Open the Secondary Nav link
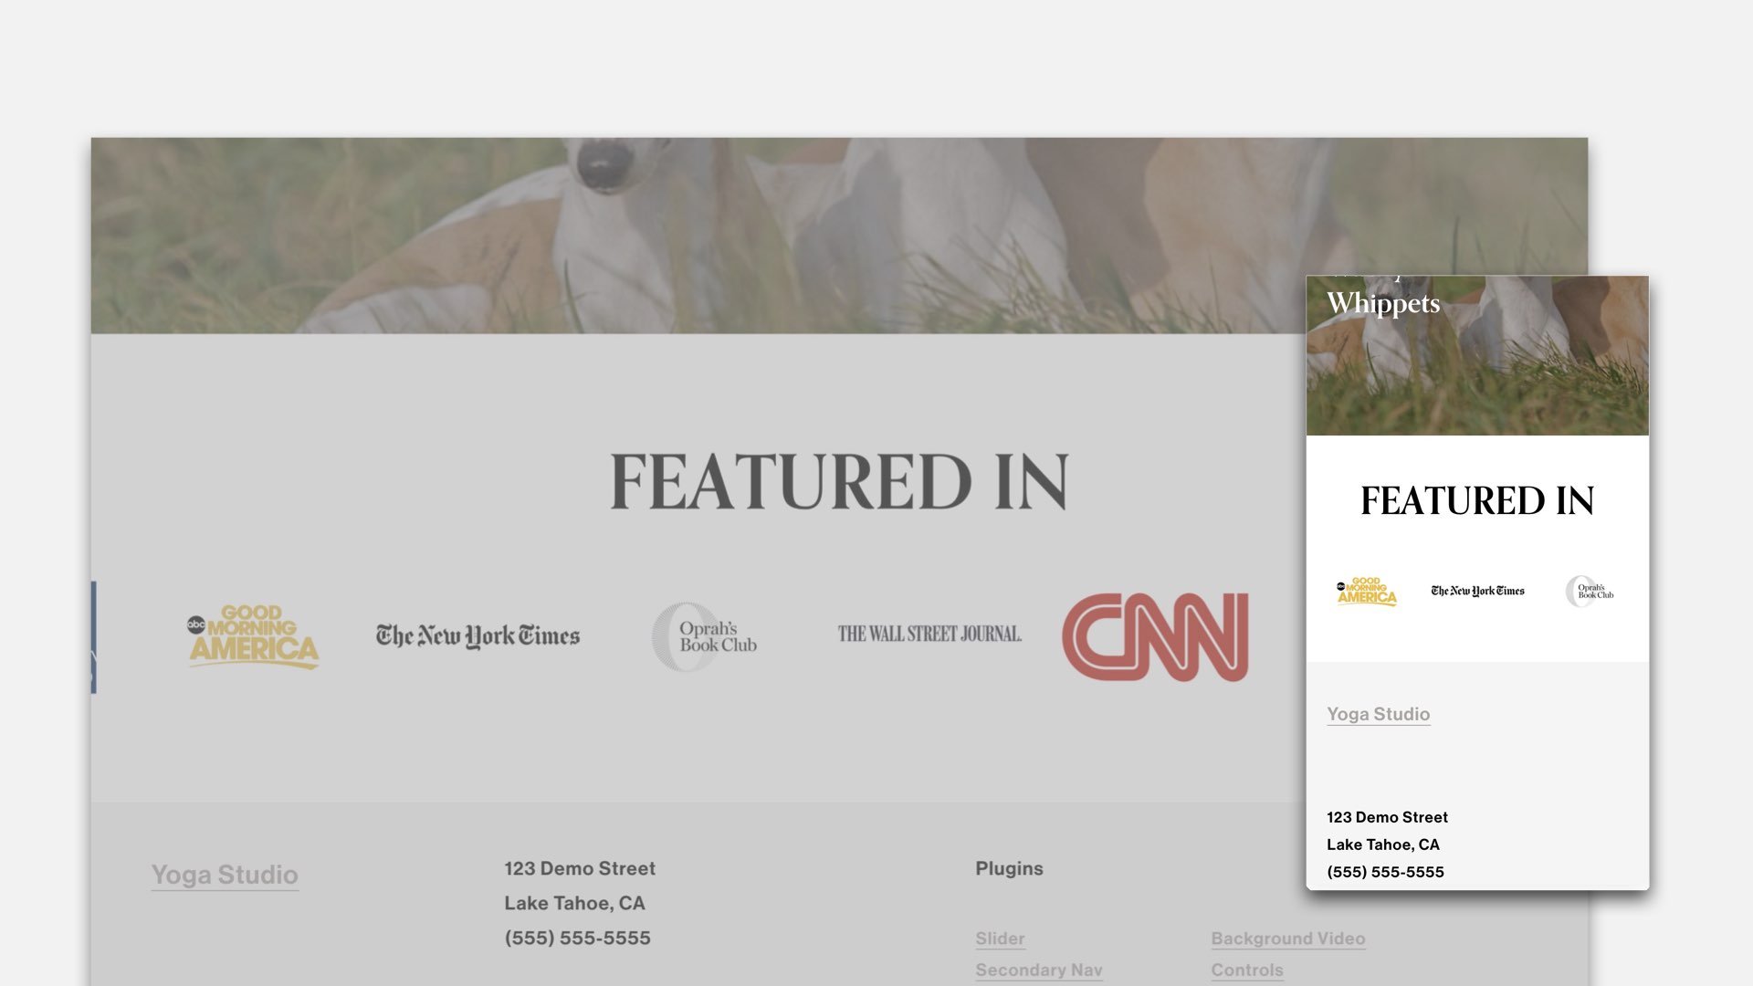The image size is (1753, 986). pos(1039,970)
